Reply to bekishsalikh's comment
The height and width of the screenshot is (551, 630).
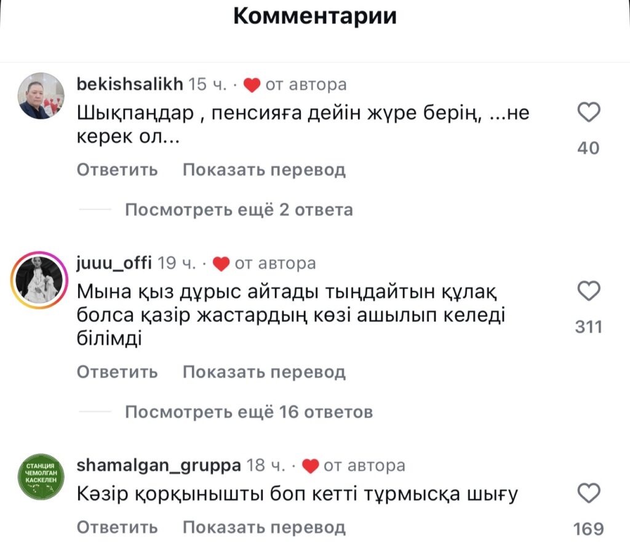(117, 169)
